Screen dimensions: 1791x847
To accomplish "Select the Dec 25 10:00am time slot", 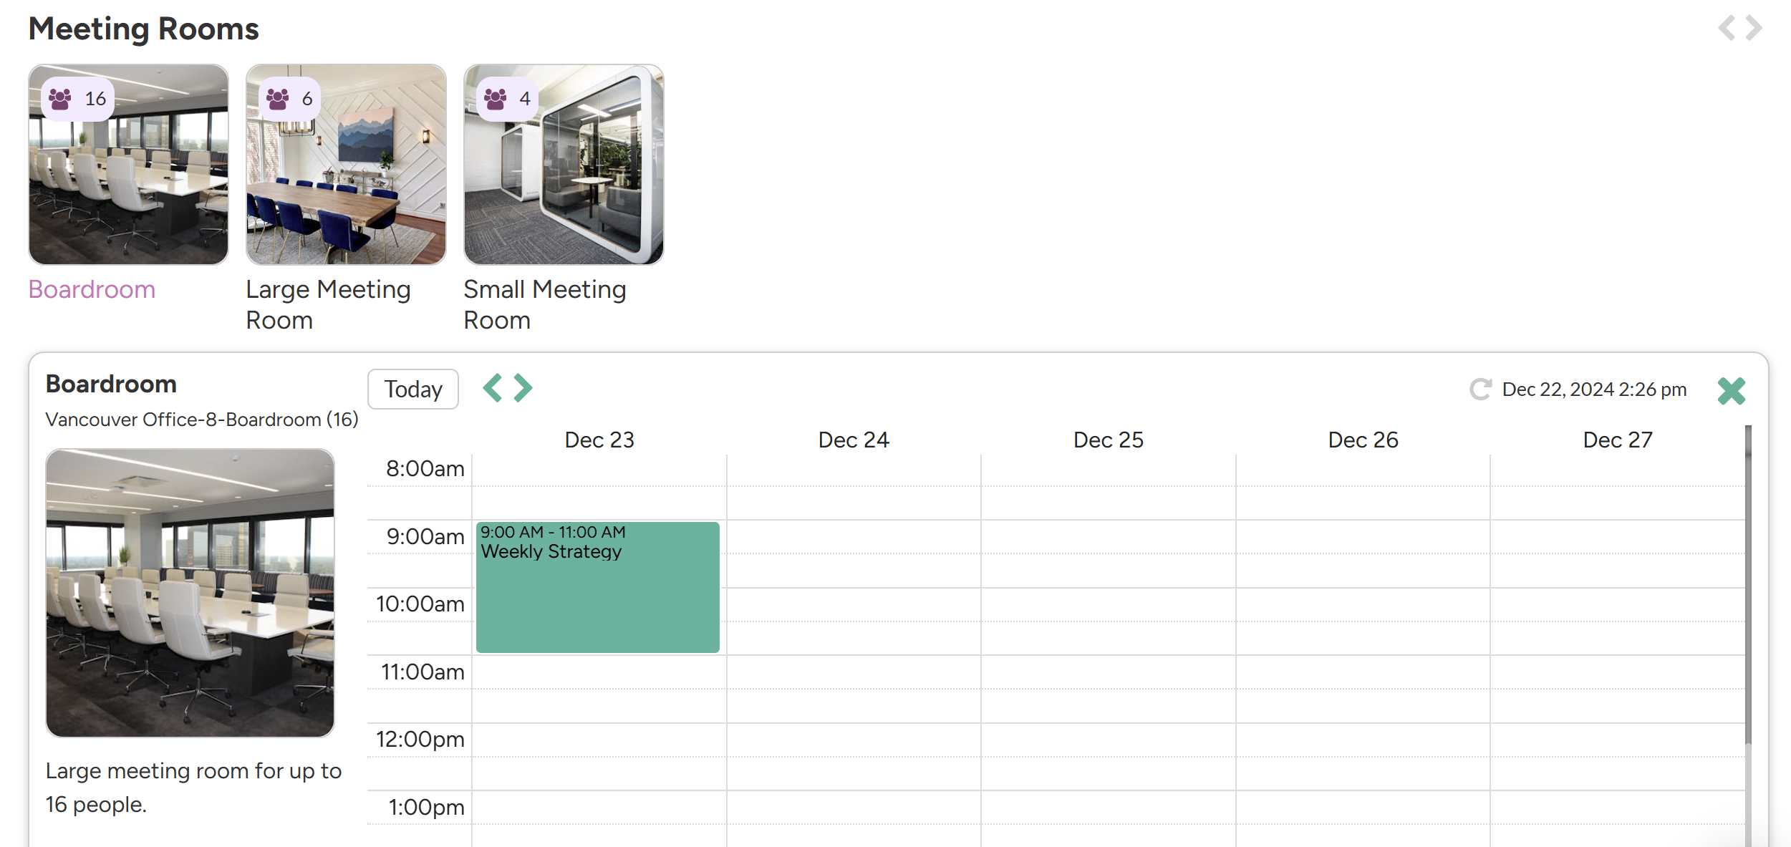I will (x=1108, y=604).
